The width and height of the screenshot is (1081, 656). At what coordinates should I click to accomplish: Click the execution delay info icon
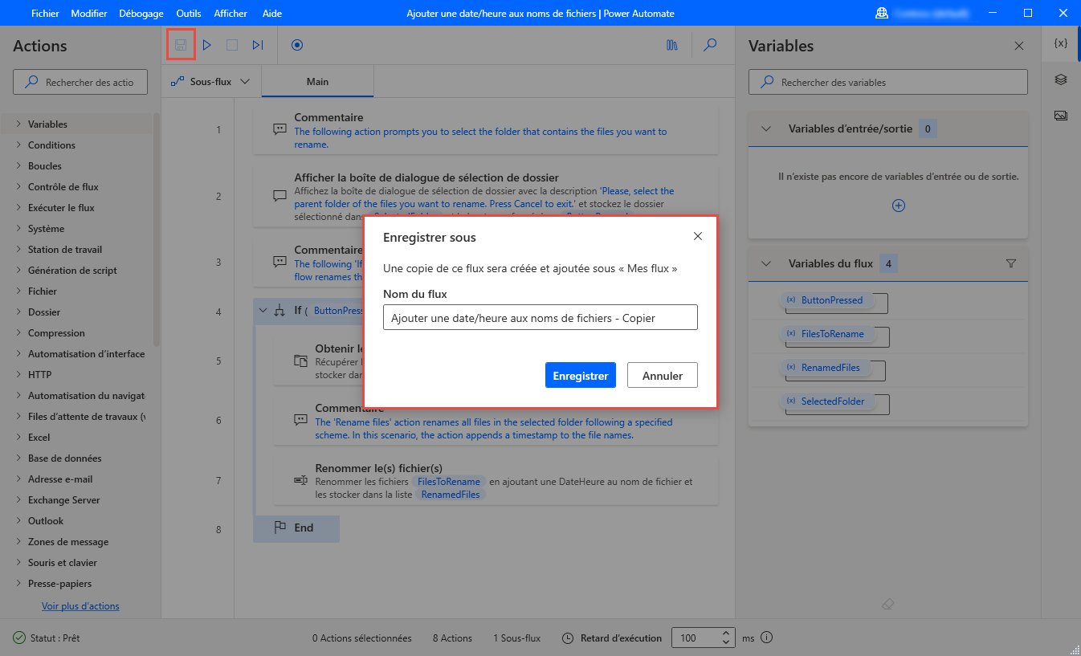[766, 638]
